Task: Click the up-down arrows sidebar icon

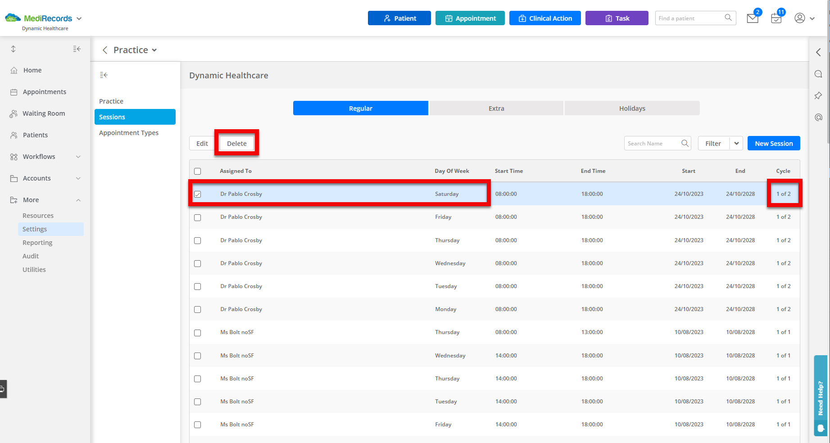Action: [x=14, y=49]
